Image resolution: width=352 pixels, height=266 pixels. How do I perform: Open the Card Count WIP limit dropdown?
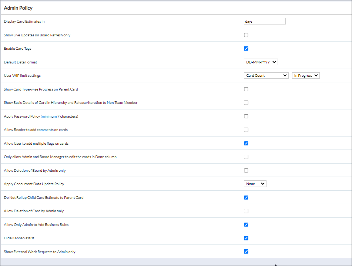click(x=266, y=75)
